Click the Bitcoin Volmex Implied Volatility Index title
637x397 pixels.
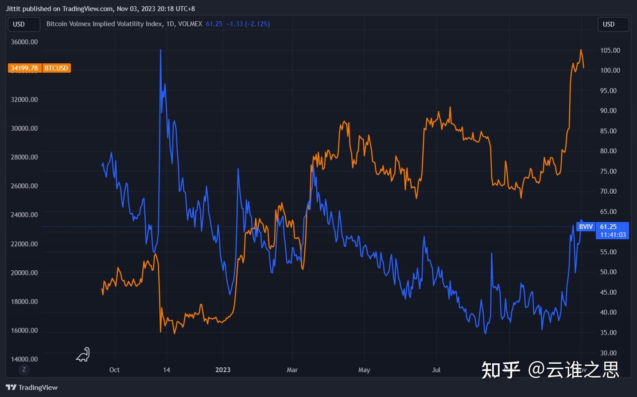click(105, 24)
